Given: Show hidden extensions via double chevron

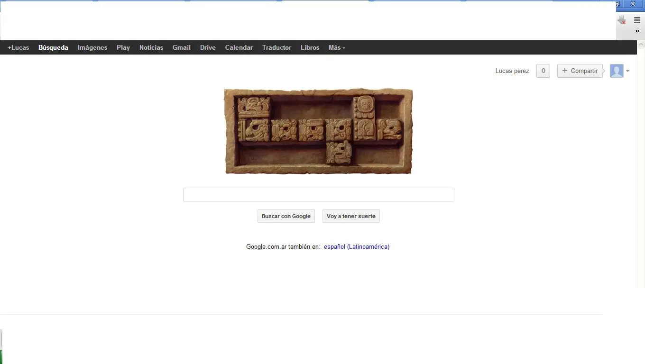Looking at the screenshot, I should 637,31.
